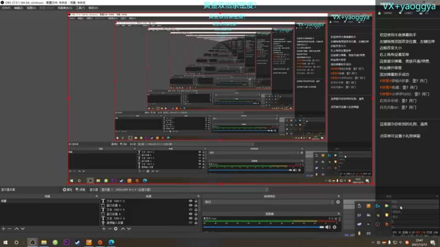Open the 工具(T) menu
Image resolution: width=440 pixels, height=247 pixels.
(x=80, y=8)
